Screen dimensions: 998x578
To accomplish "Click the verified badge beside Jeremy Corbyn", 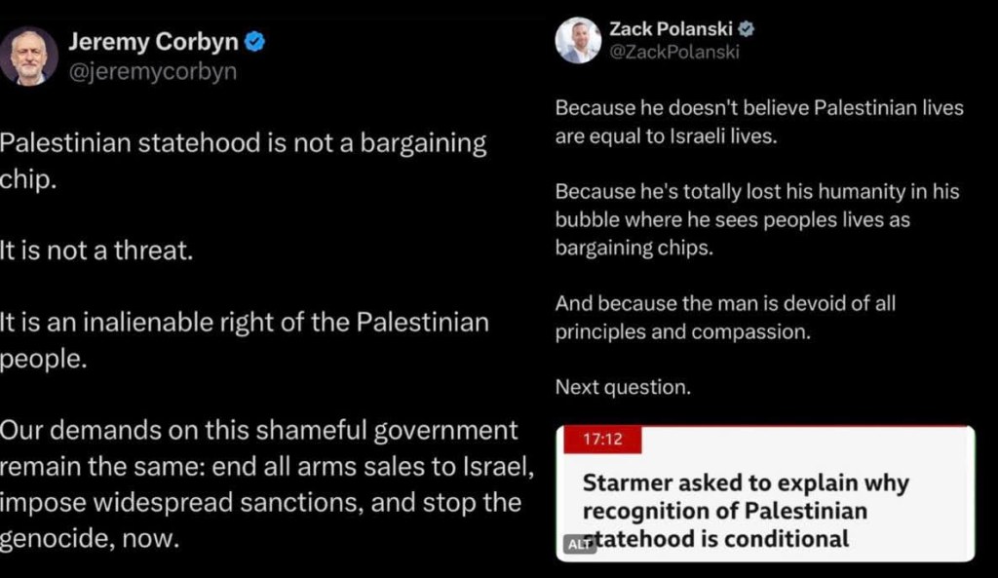I will (254, 42).
